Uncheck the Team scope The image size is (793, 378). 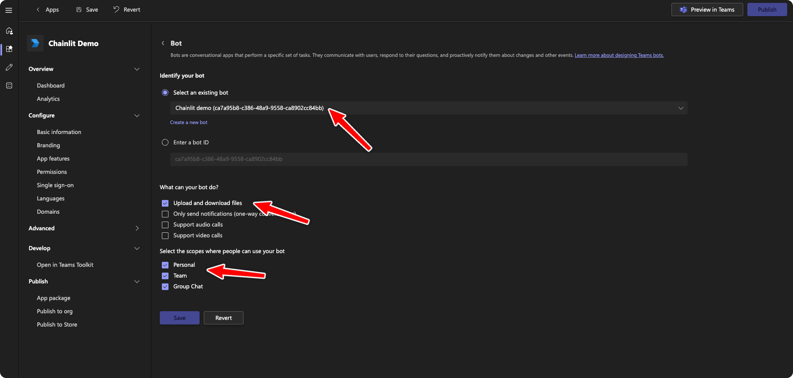165,276
